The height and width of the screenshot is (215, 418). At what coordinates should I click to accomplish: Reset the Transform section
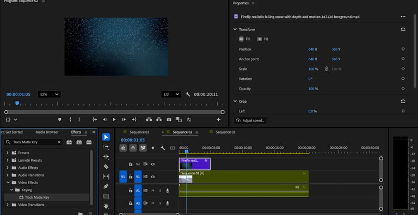pyautogui.click(x=403, y=29)
